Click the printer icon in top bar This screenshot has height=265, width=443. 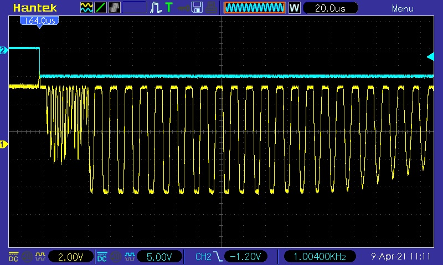211,8
